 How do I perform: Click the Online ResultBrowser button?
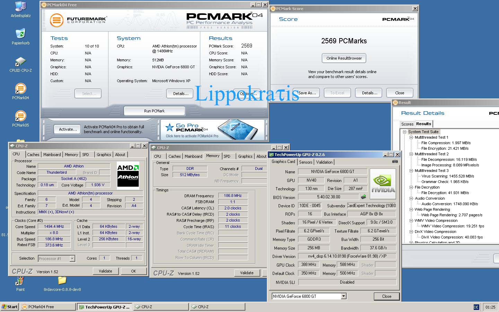344,58
